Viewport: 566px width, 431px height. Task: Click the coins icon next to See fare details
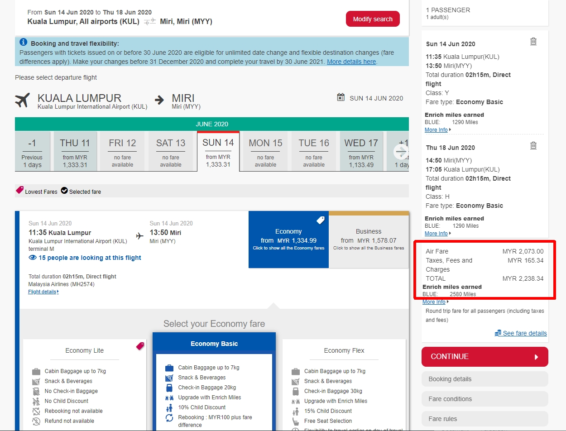pyautogui.click(x=498, y=333)
